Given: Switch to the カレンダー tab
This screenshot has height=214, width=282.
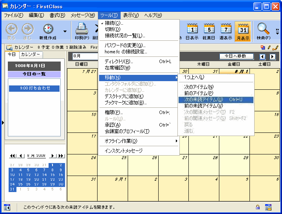Looking at the screenshot, I should [x=31, y=54].
